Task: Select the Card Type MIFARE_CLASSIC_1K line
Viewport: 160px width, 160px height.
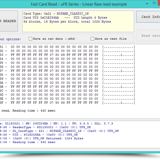Action: 56,14
